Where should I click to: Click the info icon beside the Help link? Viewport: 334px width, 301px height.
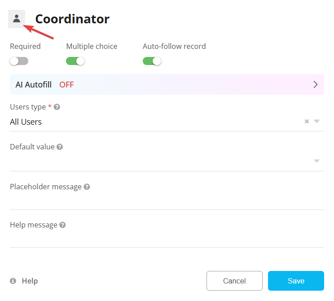pyautogui.click(x=13, y=281)
